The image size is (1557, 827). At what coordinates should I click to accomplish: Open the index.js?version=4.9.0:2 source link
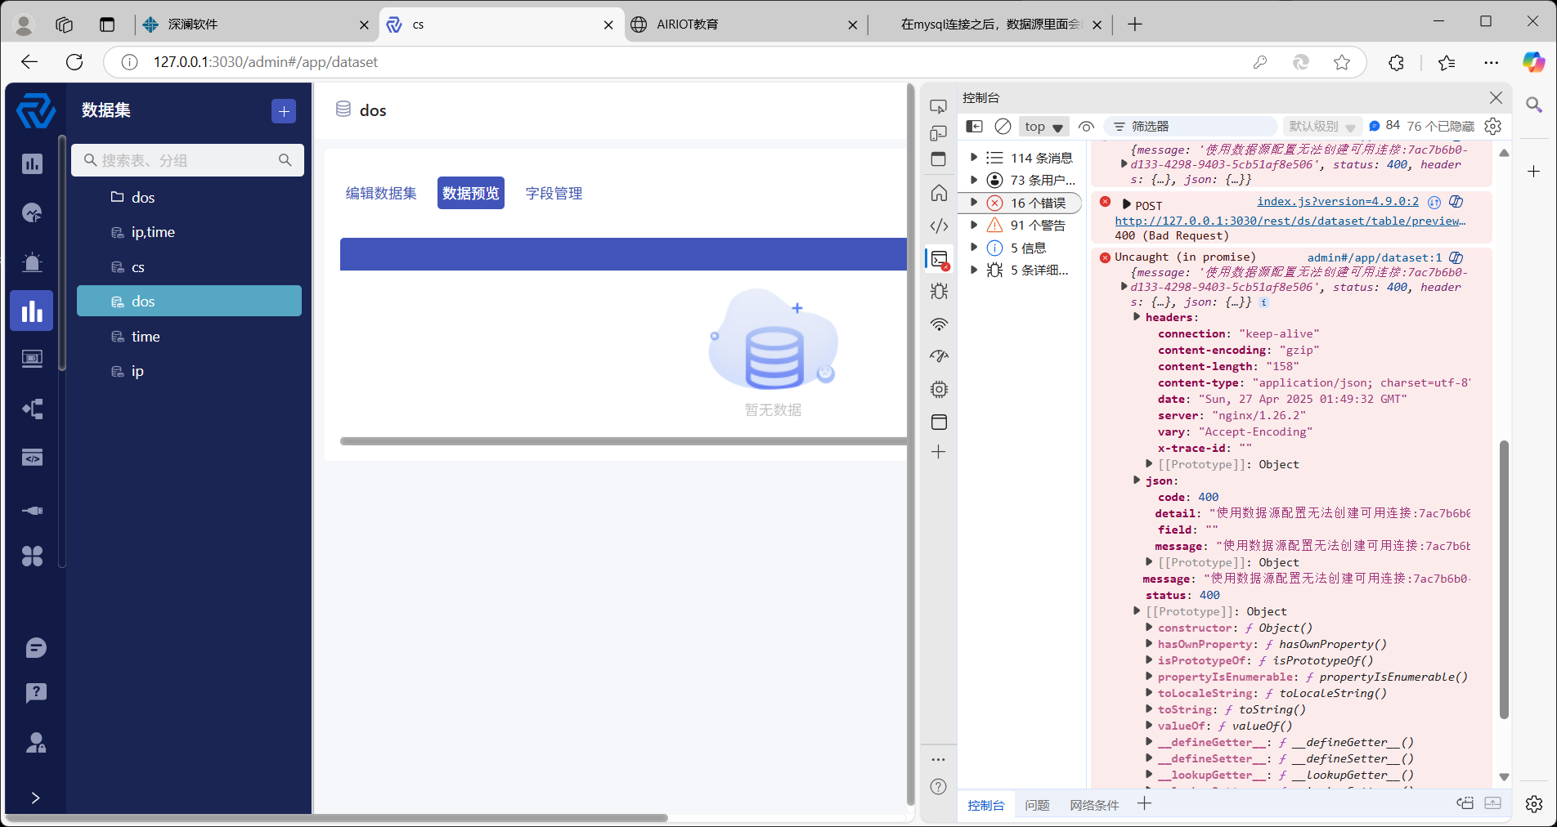[1337, 201]
